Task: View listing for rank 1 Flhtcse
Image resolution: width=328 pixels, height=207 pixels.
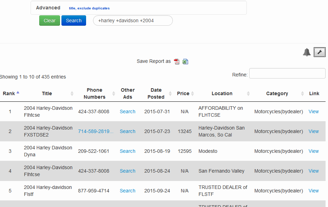Action: [313, 111]
